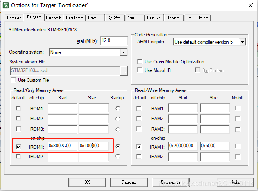Check the RAM3 default checkbox

click(139, 129)
